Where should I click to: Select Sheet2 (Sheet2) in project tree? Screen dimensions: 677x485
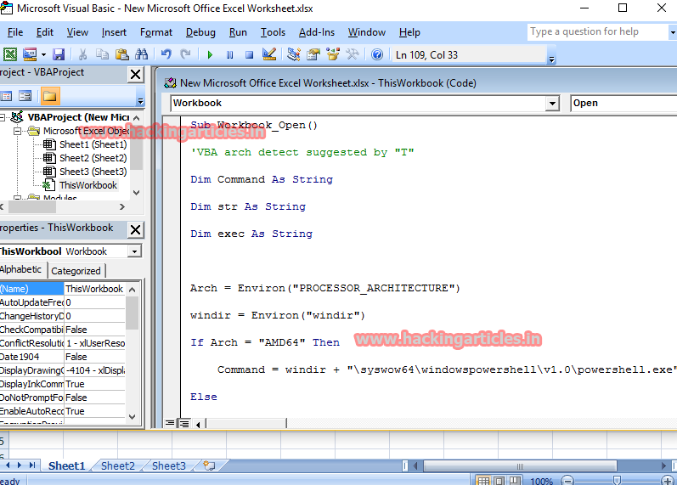93,158
